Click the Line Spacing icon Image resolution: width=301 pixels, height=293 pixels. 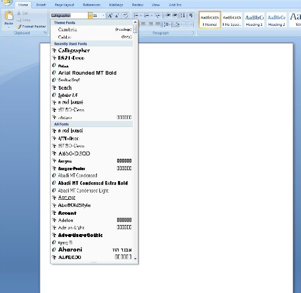coord(167,25)
